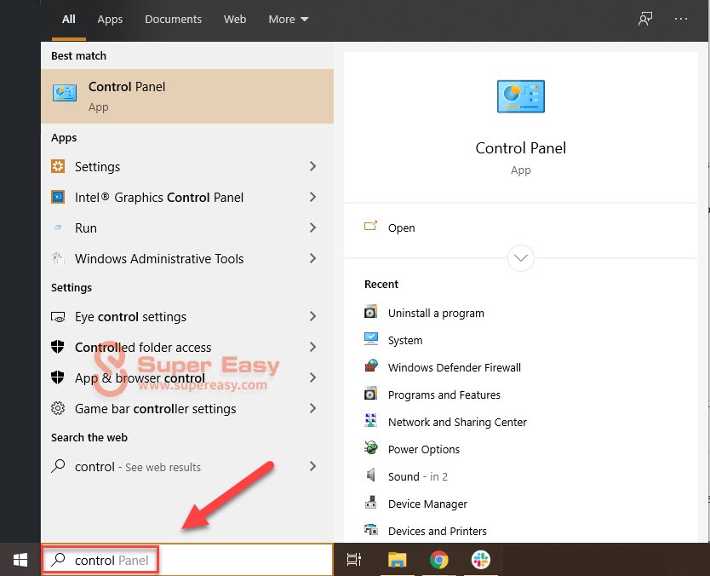Open the feedback icon in the search header
The width and height of the screenshot is (710, 576).
coord(645,19)
